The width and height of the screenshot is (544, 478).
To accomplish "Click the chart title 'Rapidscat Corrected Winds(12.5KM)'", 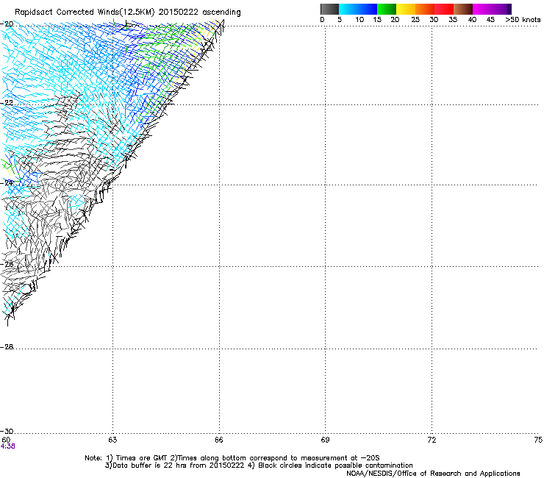I will [x=85, y=13].
